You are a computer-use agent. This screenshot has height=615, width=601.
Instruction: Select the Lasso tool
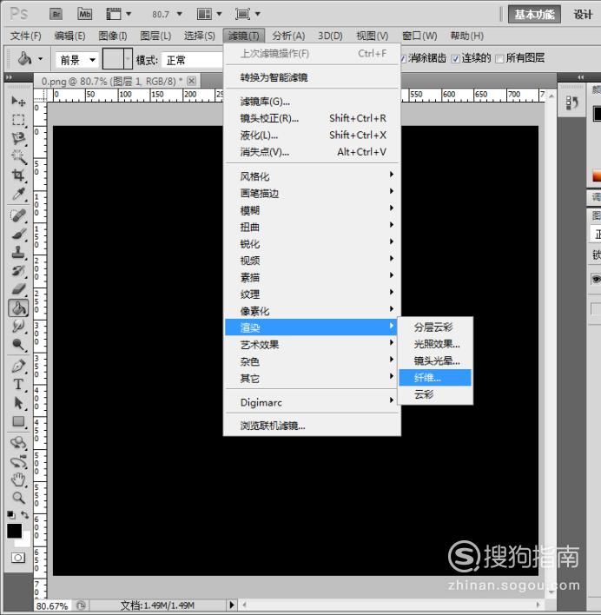[x=18, y=138]
